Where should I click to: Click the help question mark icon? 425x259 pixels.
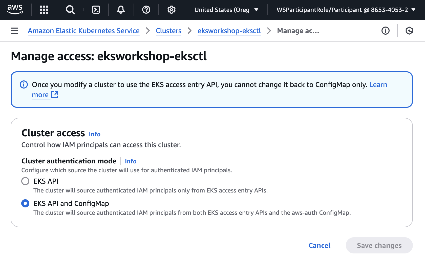point(146,10)
